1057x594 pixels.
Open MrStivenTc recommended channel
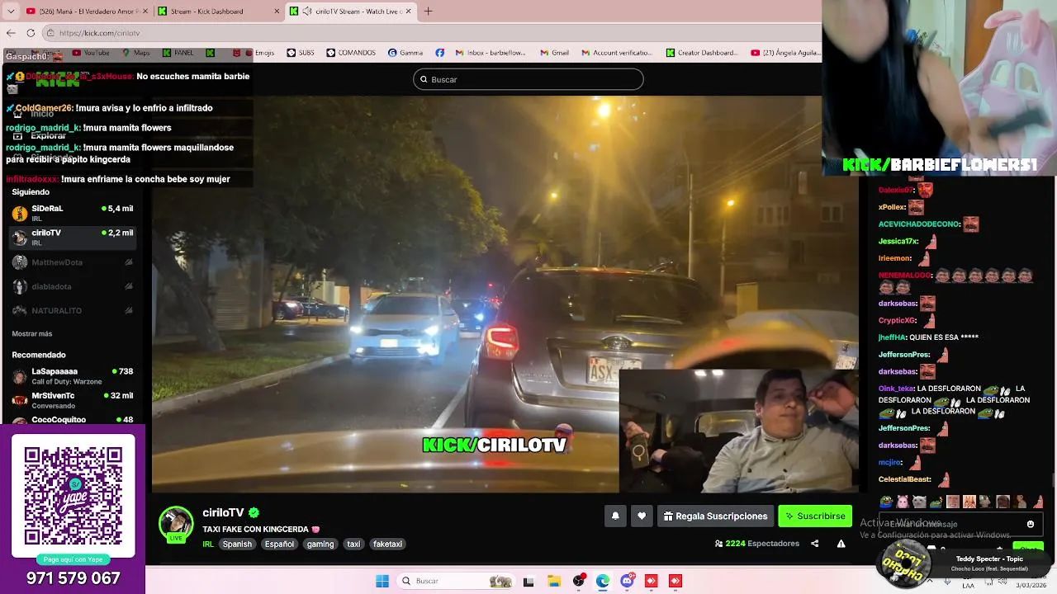point(73,400)
